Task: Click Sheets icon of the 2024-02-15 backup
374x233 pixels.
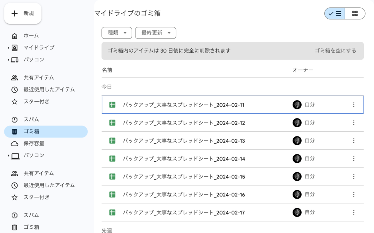Action: point(112,177)
